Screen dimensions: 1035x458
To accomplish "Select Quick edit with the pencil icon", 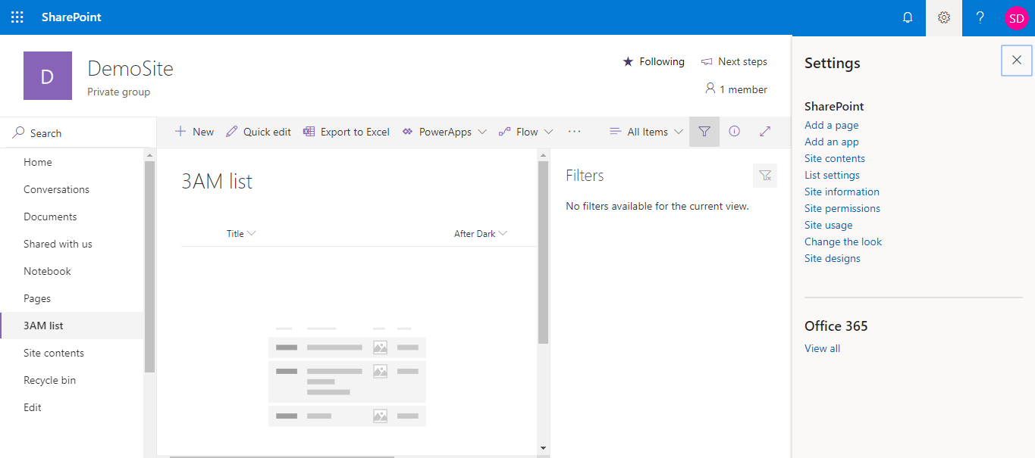I will pos(258,131).
